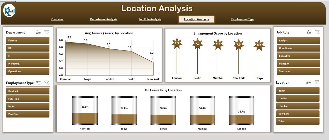The width and height of the screenshot is (329, 140).
Task: Open the Overview tab
Action: pyautogui.click(x=57, y=19)
